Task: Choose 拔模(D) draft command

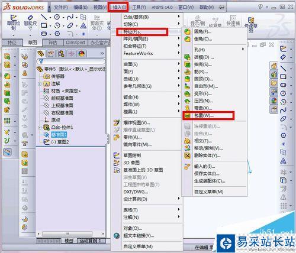Action: [x=204, y=57]
